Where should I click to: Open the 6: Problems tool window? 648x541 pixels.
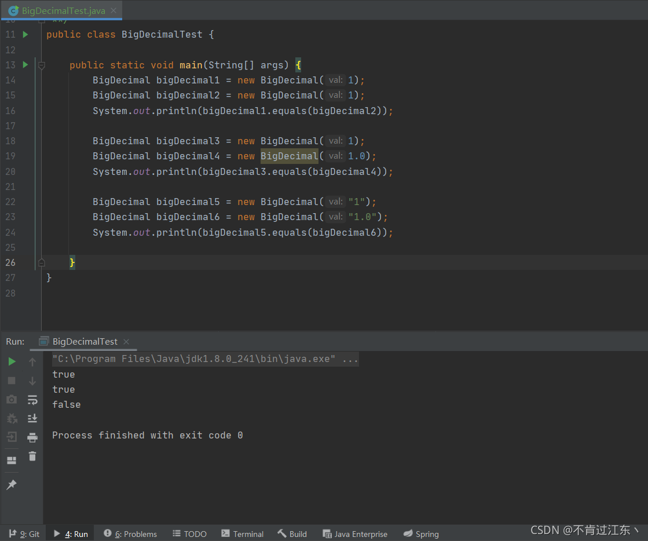(130, 534)
